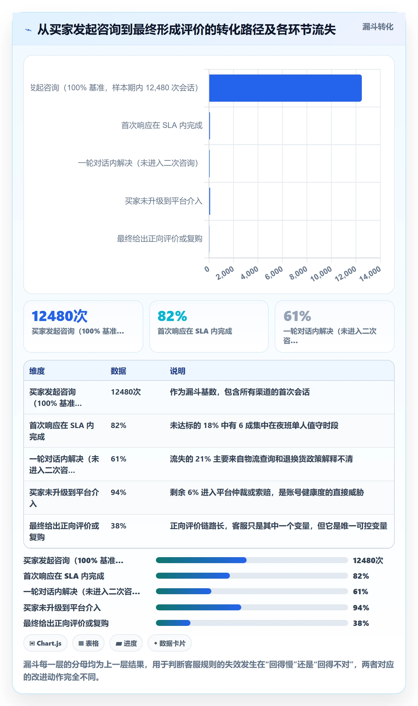
Task: Click the 61% progress bar
Action: 252,591
